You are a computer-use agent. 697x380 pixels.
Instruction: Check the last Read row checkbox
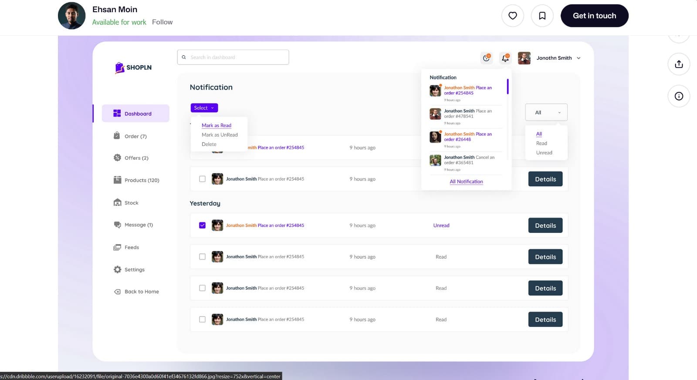tap(202, 319)
